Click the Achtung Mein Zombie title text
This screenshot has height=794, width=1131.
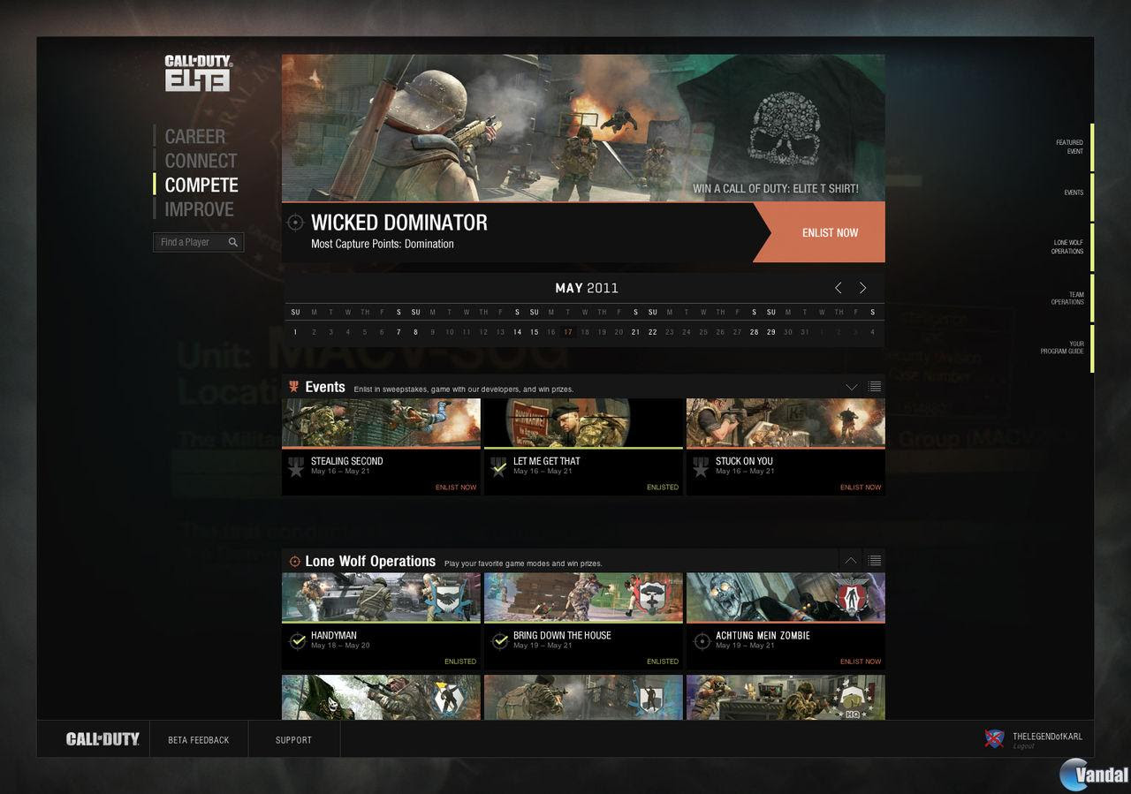pyautogui.click(x=763, y=635)
